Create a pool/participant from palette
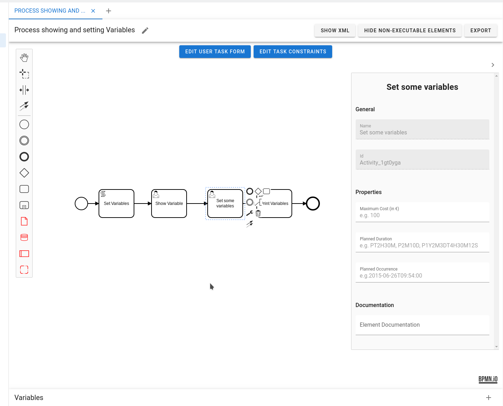Image resolution: width=503 pixels, height=406 pixels. [x=24, y=254]
